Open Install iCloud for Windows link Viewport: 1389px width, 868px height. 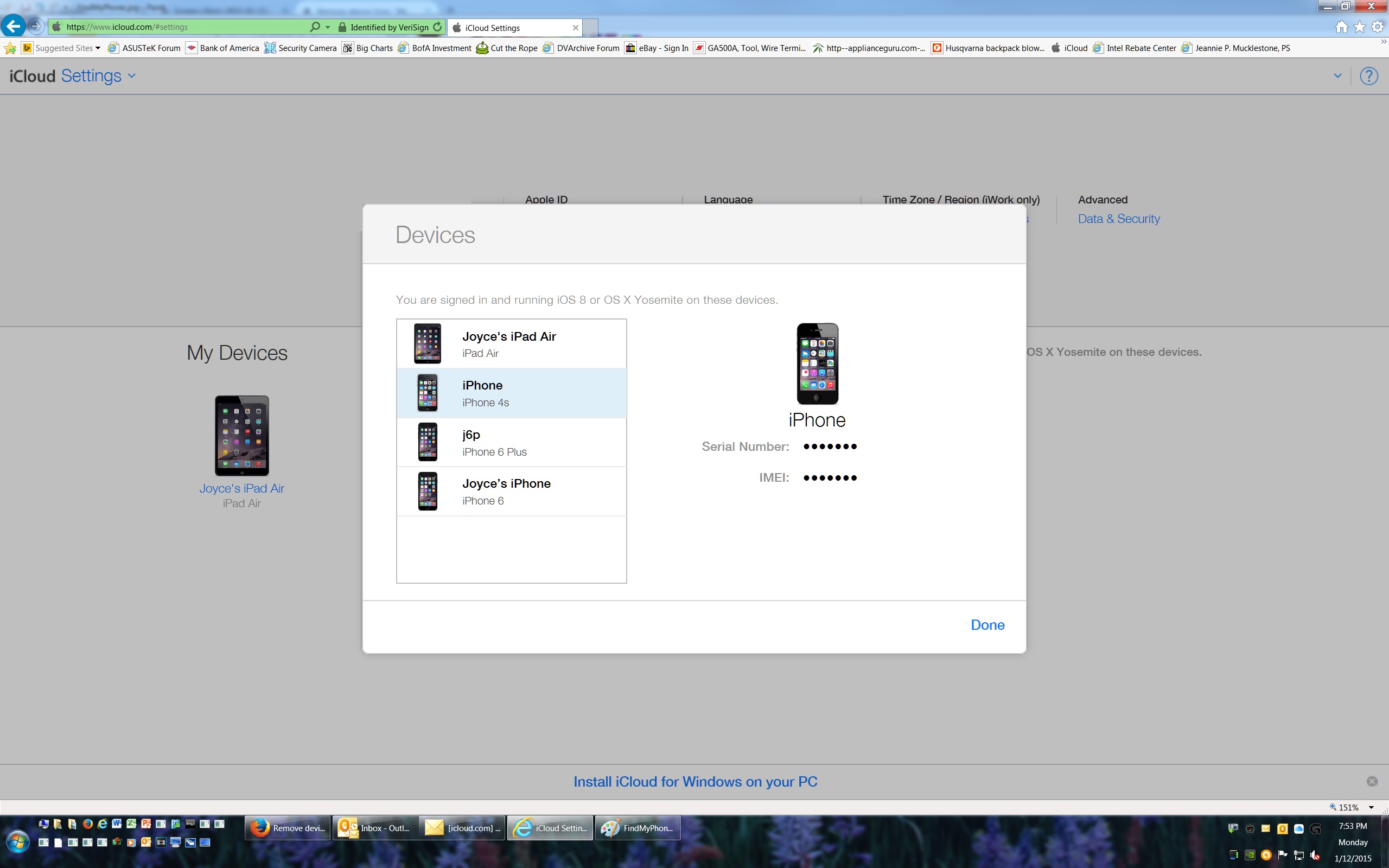(x=695, y=781)
